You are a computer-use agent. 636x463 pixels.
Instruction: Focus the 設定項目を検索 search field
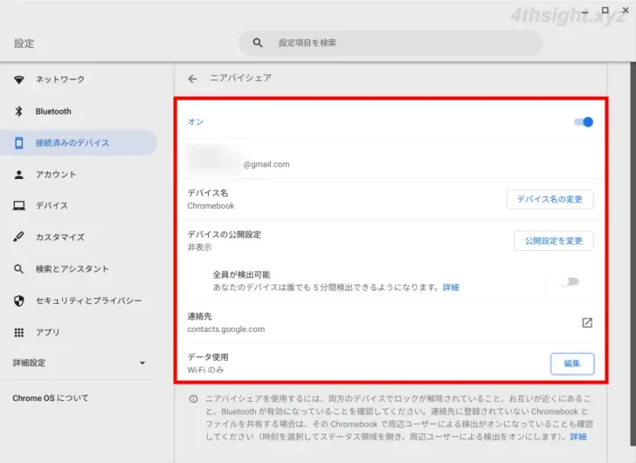(391, 43)
